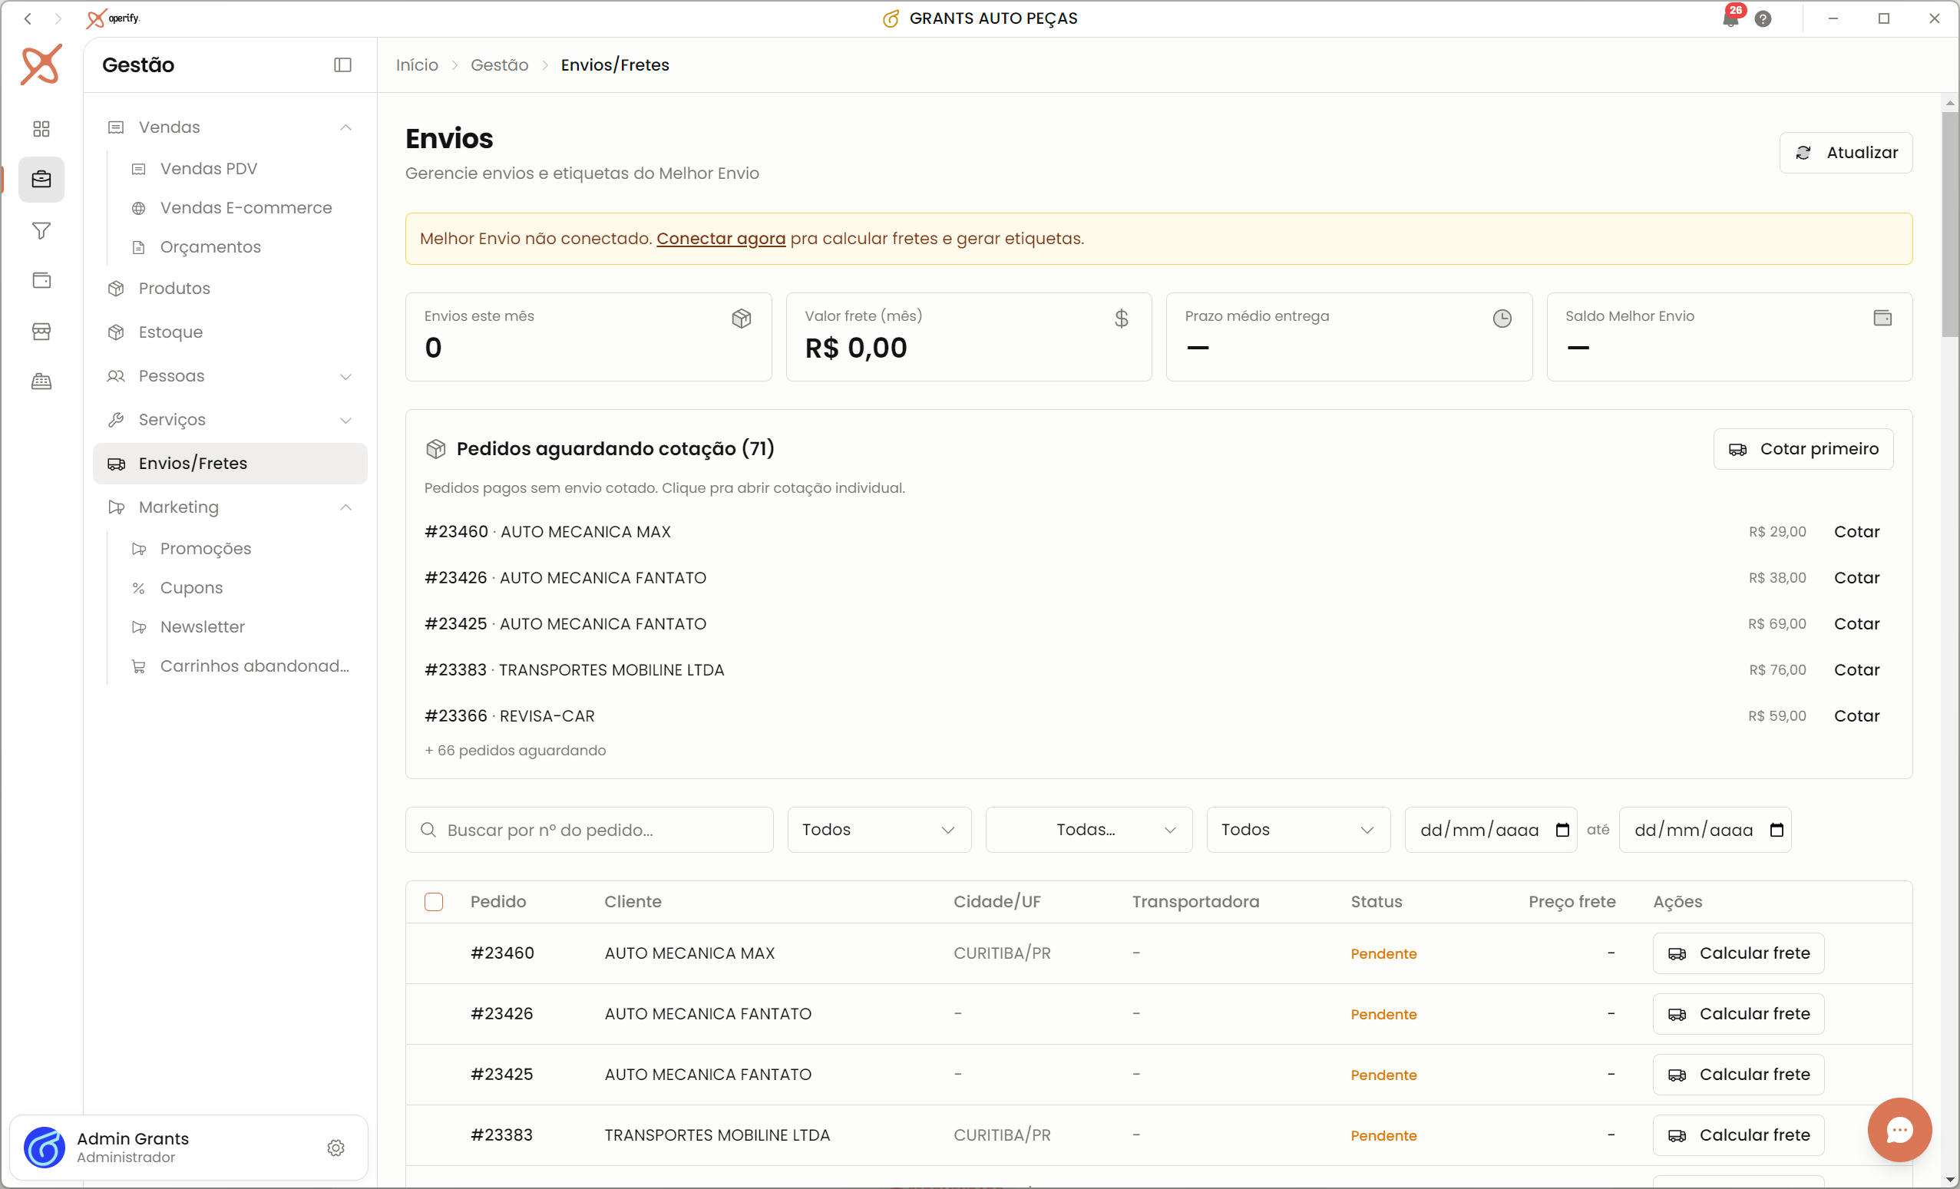Viewport: 1960px width, 1189px height.
Task: Collapse the Marketing menu section
Action: point(230,507)
